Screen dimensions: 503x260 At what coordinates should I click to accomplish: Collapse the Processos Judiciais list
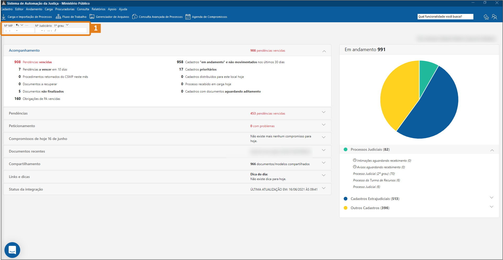tap(492, 150)
